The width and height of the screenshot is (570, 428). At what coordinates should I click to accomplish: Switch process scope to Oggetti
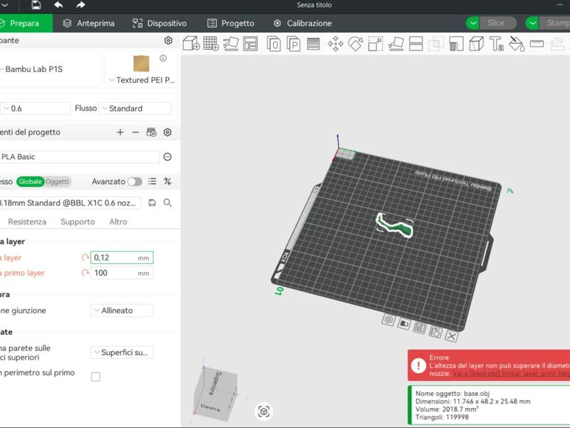point(57,182)
